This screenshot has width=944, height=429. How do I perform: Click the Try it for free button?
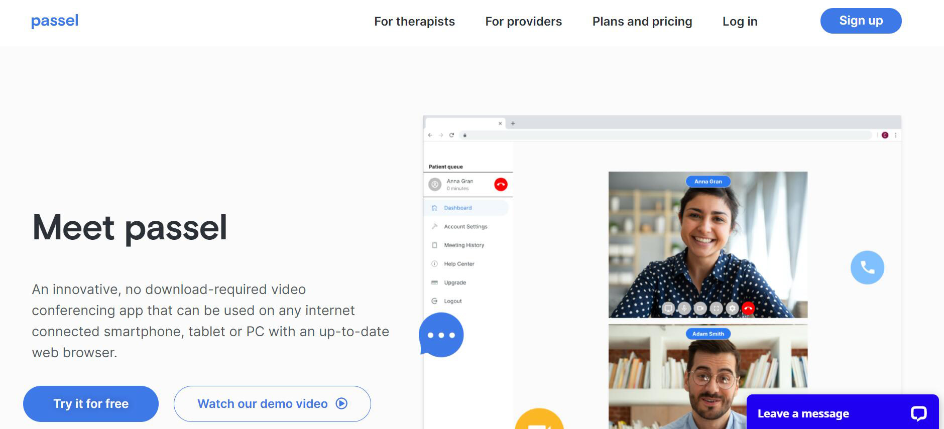pyautogui.click(x=91, y=404)
